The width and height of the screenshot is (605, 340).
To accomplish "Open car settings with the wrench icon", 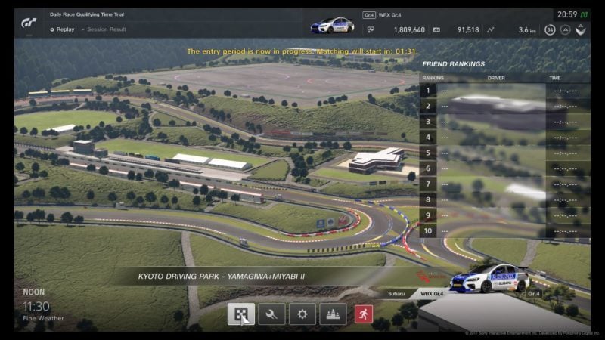I will pos(271,314).
